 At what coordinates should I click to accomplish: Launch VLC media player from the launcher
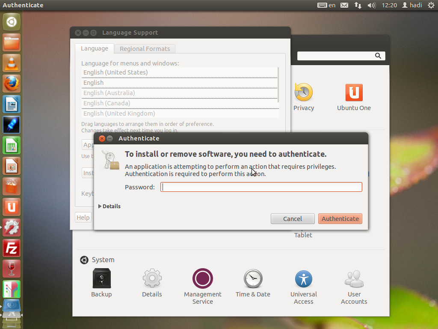click(x=12, y=63)
